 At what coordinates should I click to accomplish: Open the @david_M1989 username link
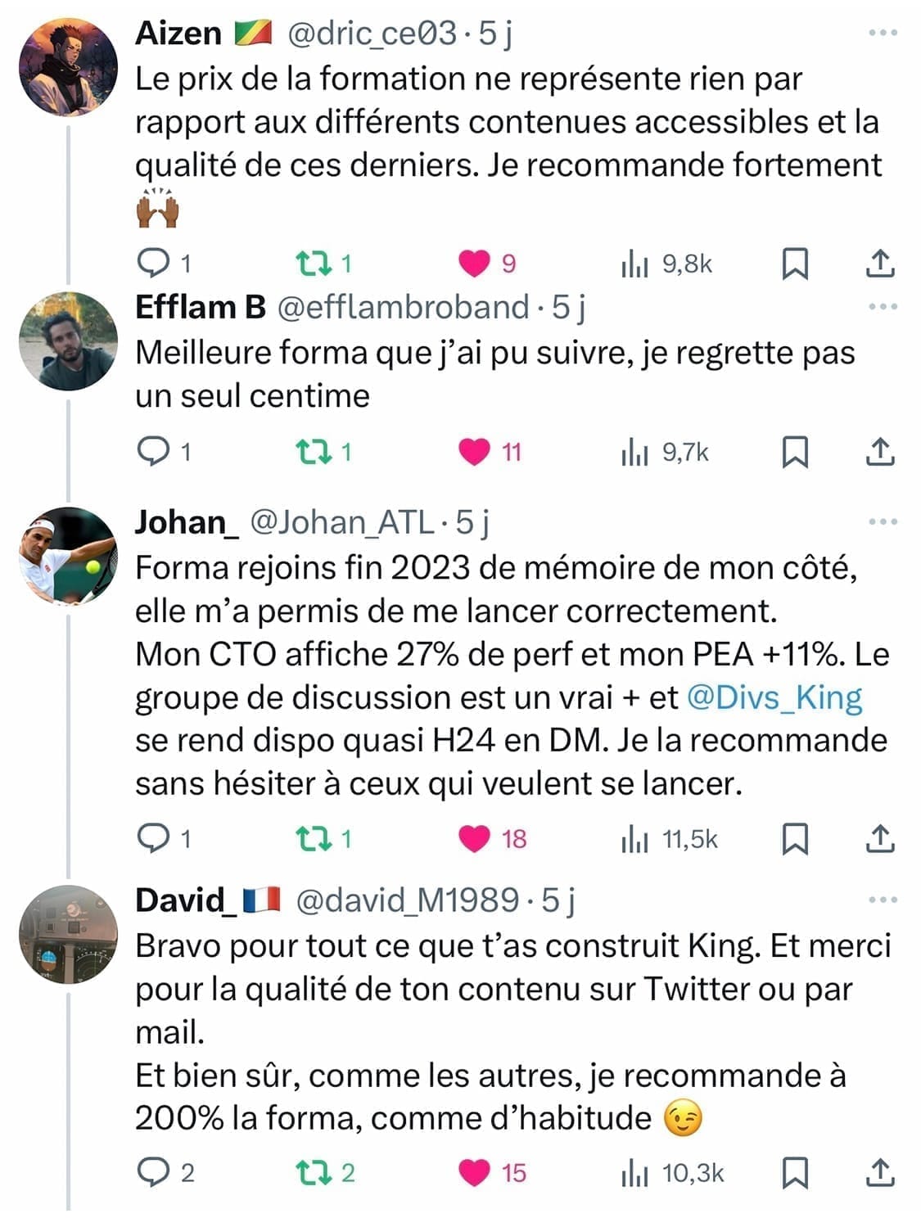[x=406, y=900]
